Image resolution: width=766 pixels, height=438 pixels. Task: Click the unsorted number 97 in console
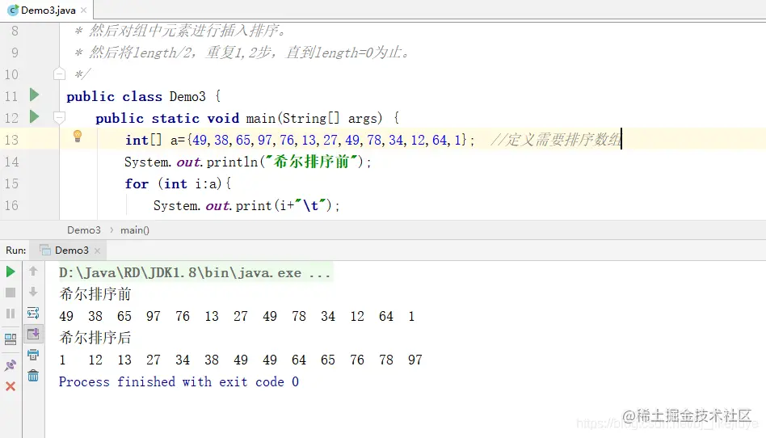click(x=154, y=316)
